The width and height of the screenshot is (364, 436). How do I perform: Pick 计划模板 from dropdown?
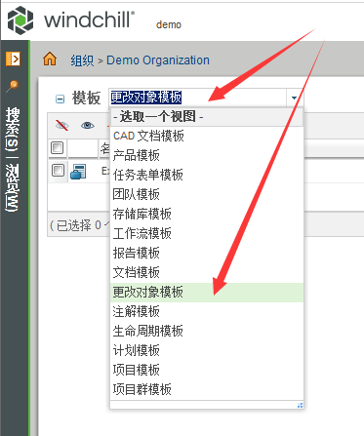207,350
